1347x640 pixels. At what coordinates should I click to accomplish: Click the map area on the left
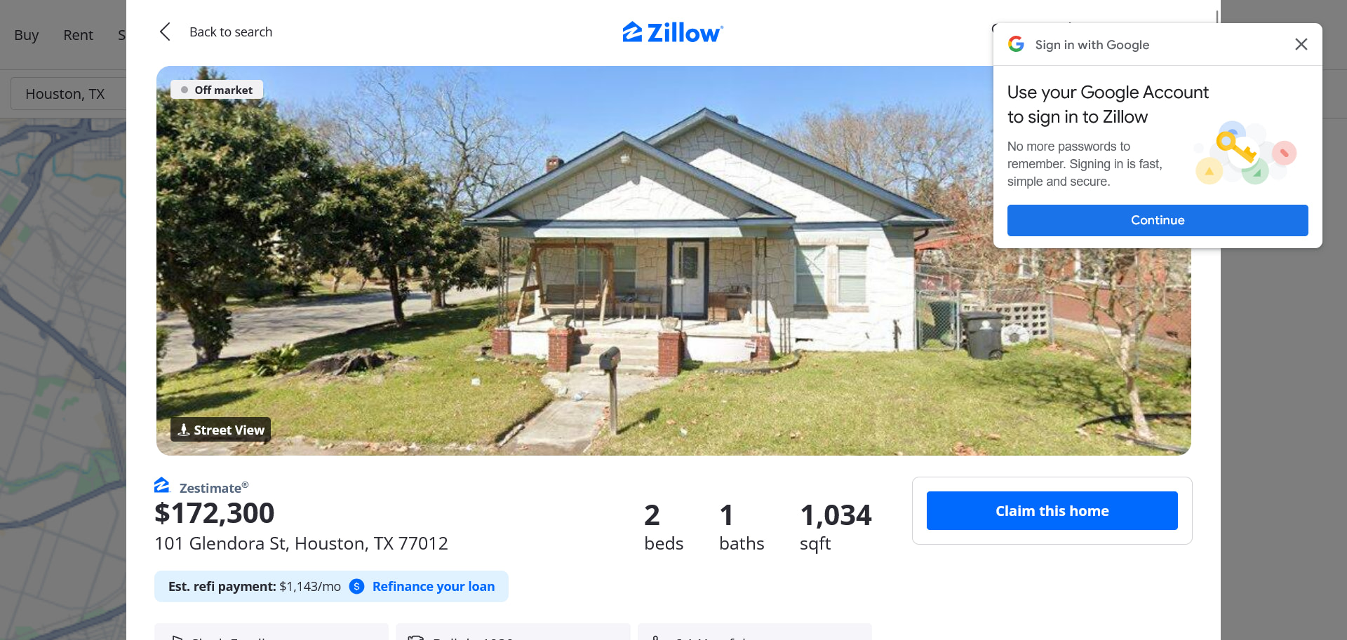[63, 379]
